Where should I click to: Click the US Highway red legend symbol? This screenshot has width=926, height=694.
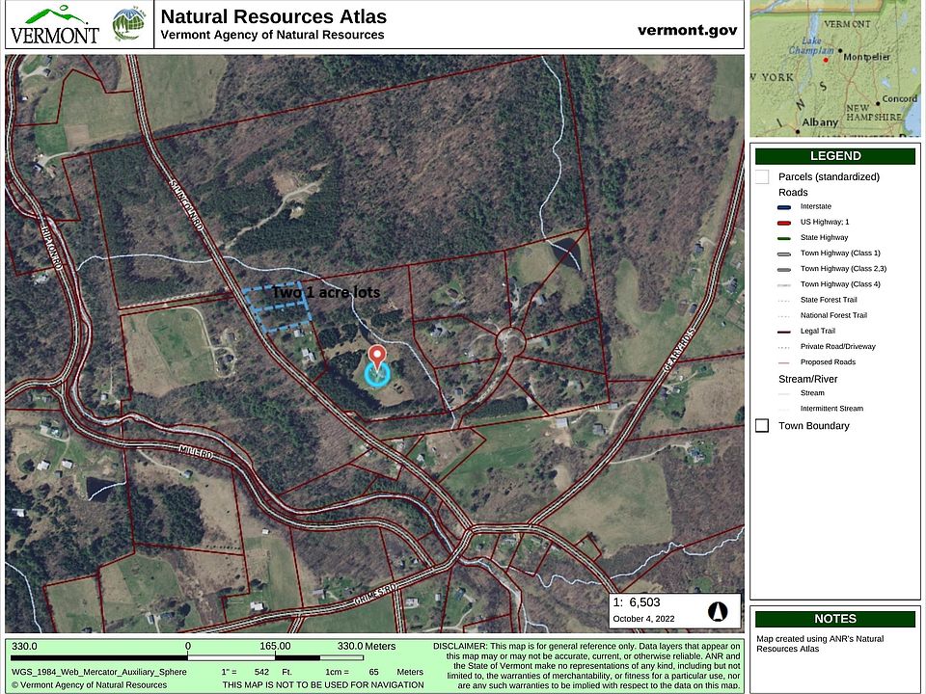pos(782,222)
